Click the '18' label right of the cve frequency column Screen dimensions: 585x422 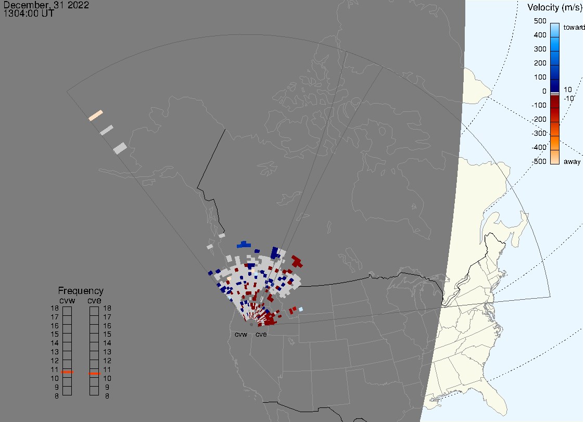pyautogui.click(x=107, y=308)
